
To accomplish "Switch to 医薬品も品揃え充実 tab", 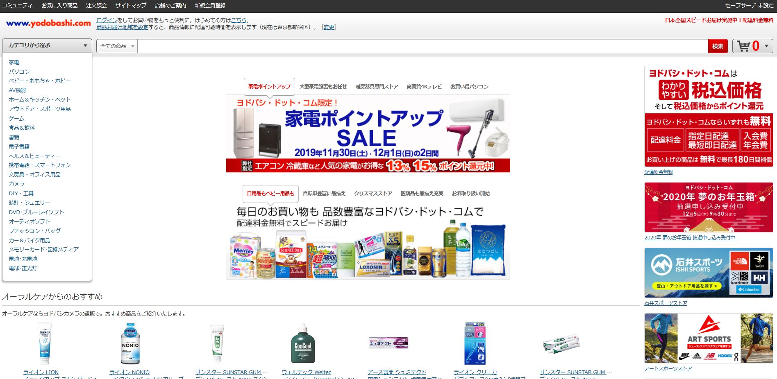I will (x=422, y=193).
